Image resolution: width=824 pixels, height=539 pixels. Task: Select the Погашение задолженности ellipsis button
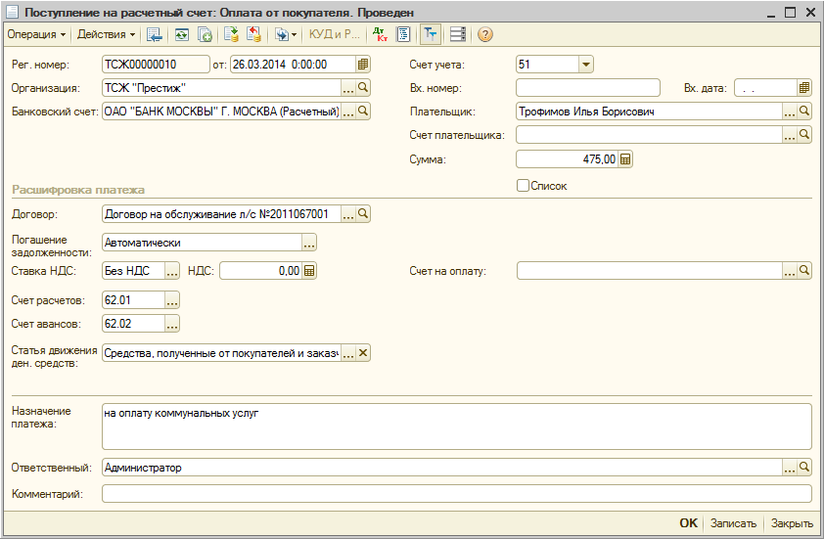(309, 243)
